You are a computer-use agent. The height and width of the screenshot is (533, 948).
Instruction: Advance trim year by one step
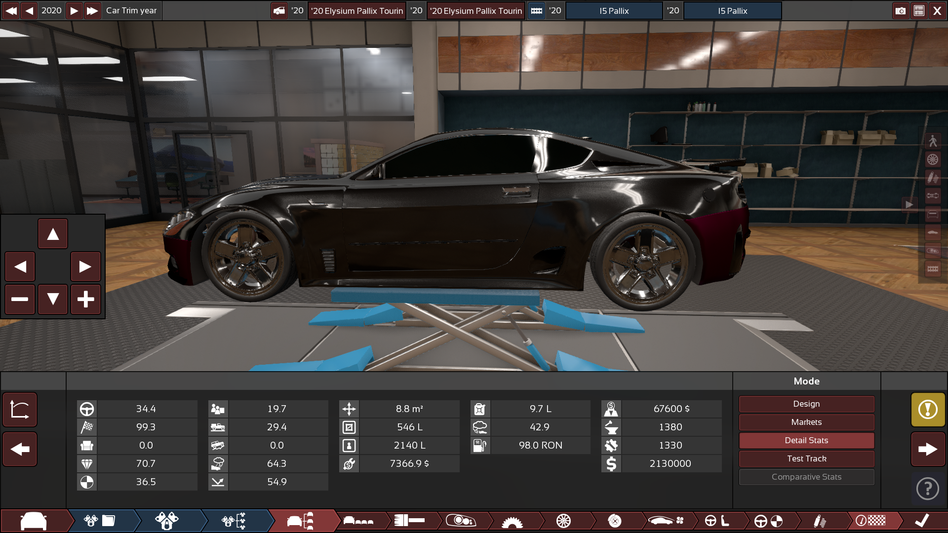[74, 10]
